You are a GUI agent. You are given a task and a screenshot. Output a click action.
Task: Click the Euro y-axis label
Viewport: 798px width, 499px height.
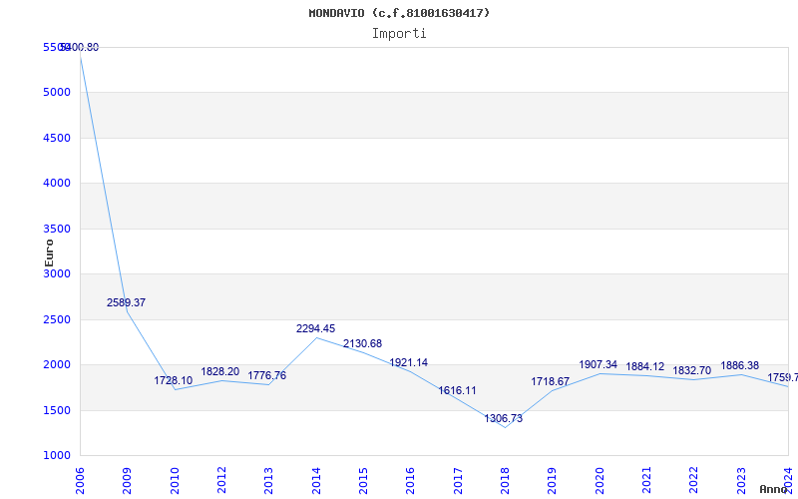(49, 252)
